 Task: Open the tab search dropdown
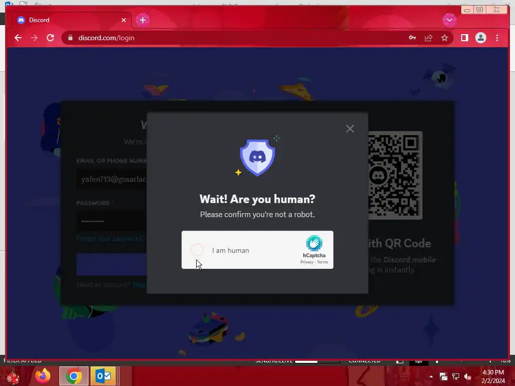[449, 20]
